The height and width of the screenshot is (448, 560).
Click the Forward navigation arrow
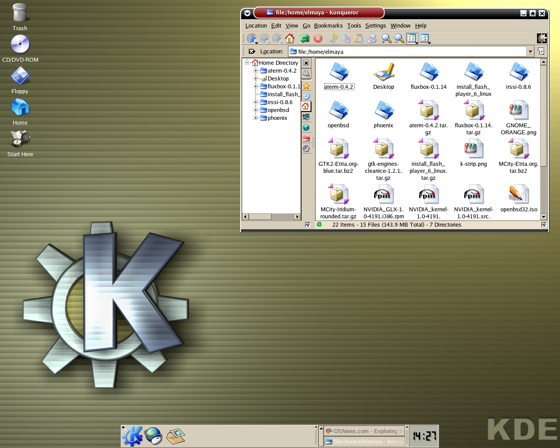point(277,38)
